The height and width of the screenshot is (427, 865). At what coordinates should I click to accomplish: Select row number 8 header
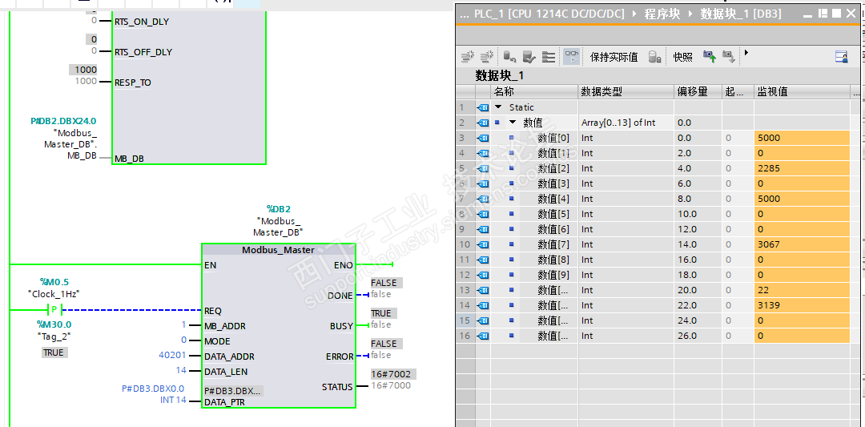pyautogui.click(x=465, y=214)
